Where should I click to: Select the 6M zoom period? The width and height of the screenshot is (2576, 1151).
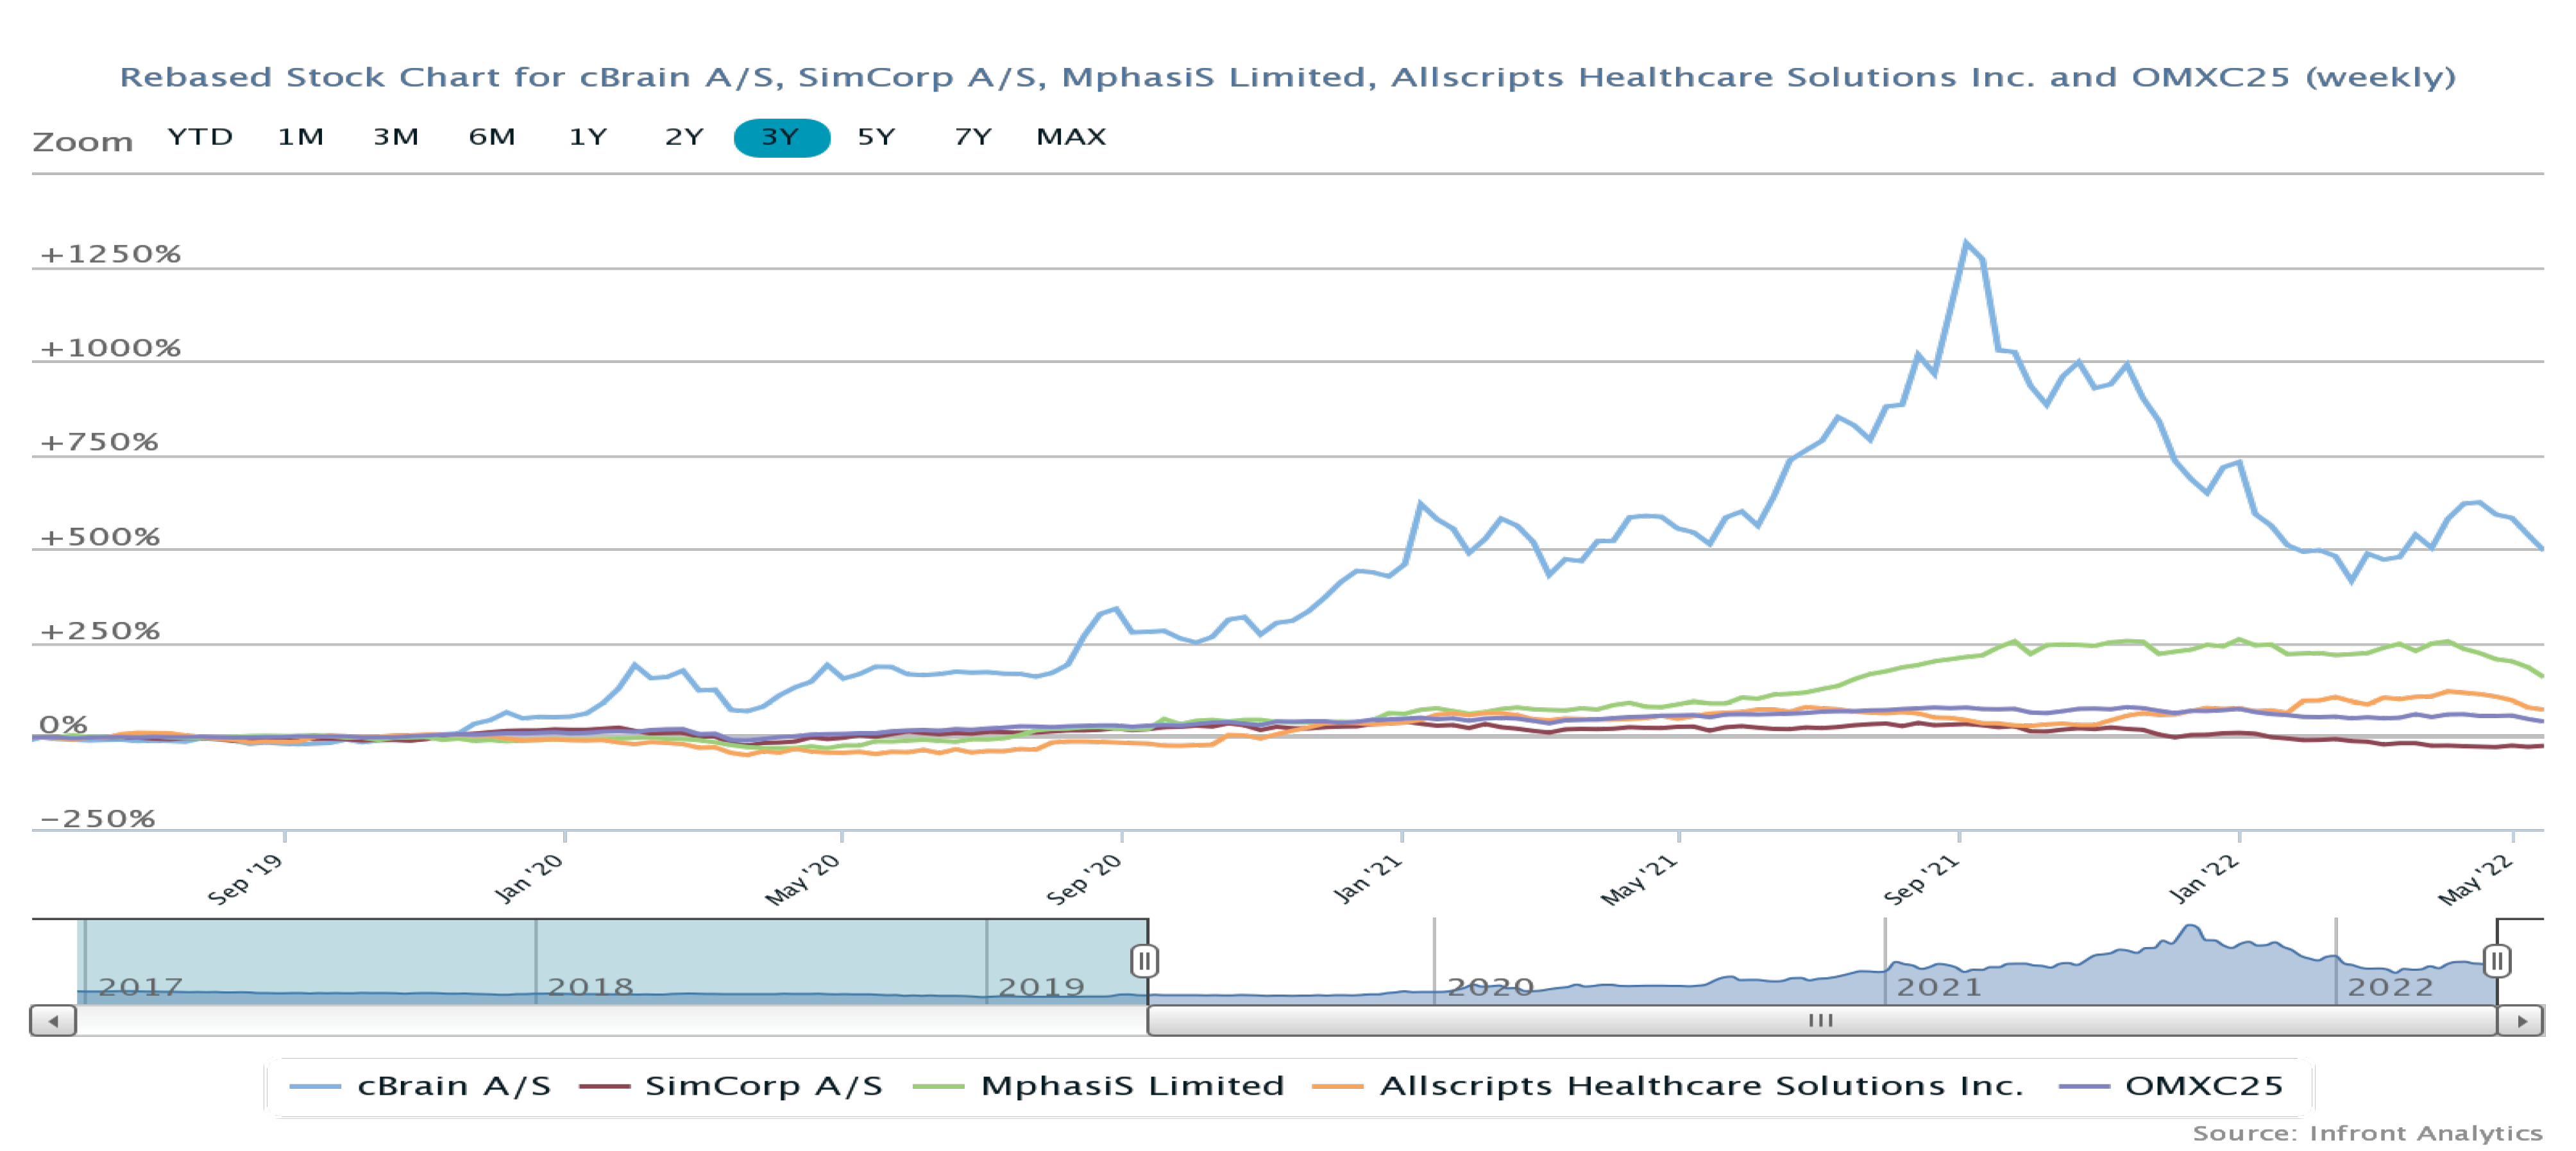[492, 137]
